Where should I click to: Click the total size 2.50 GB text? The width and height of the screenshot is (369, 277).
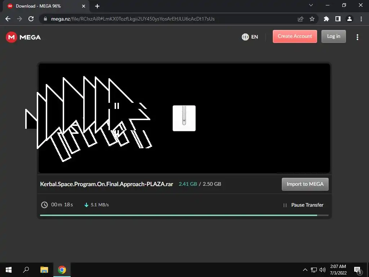pos(212,184)
